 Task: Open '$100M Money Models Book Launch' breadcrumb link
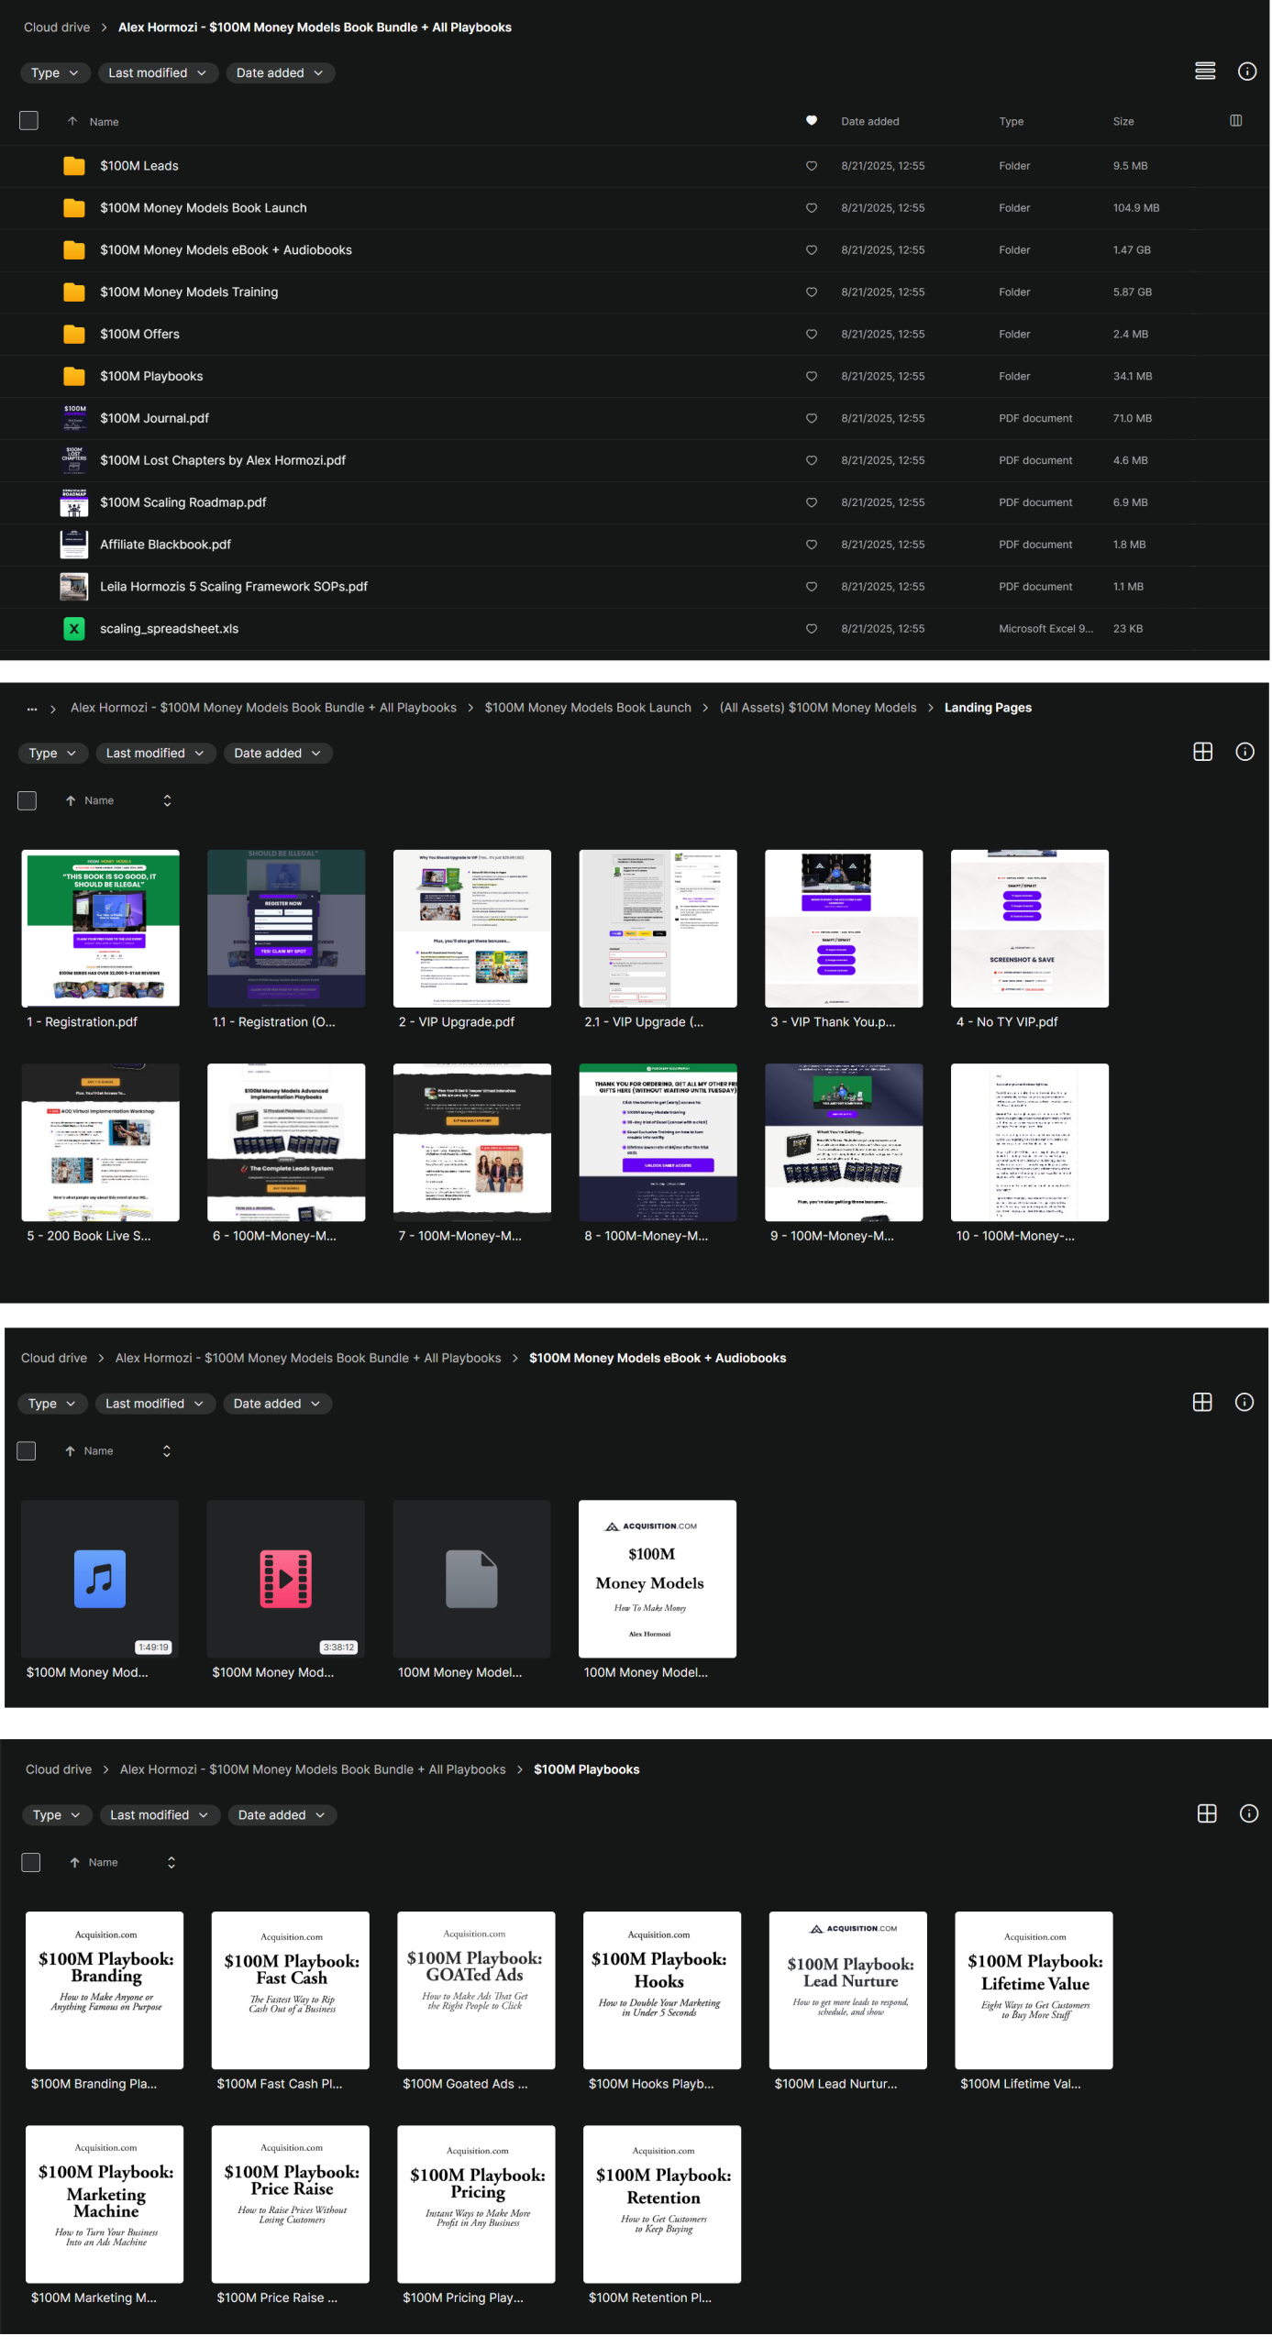pyautogui.click(x=587, y=708)
